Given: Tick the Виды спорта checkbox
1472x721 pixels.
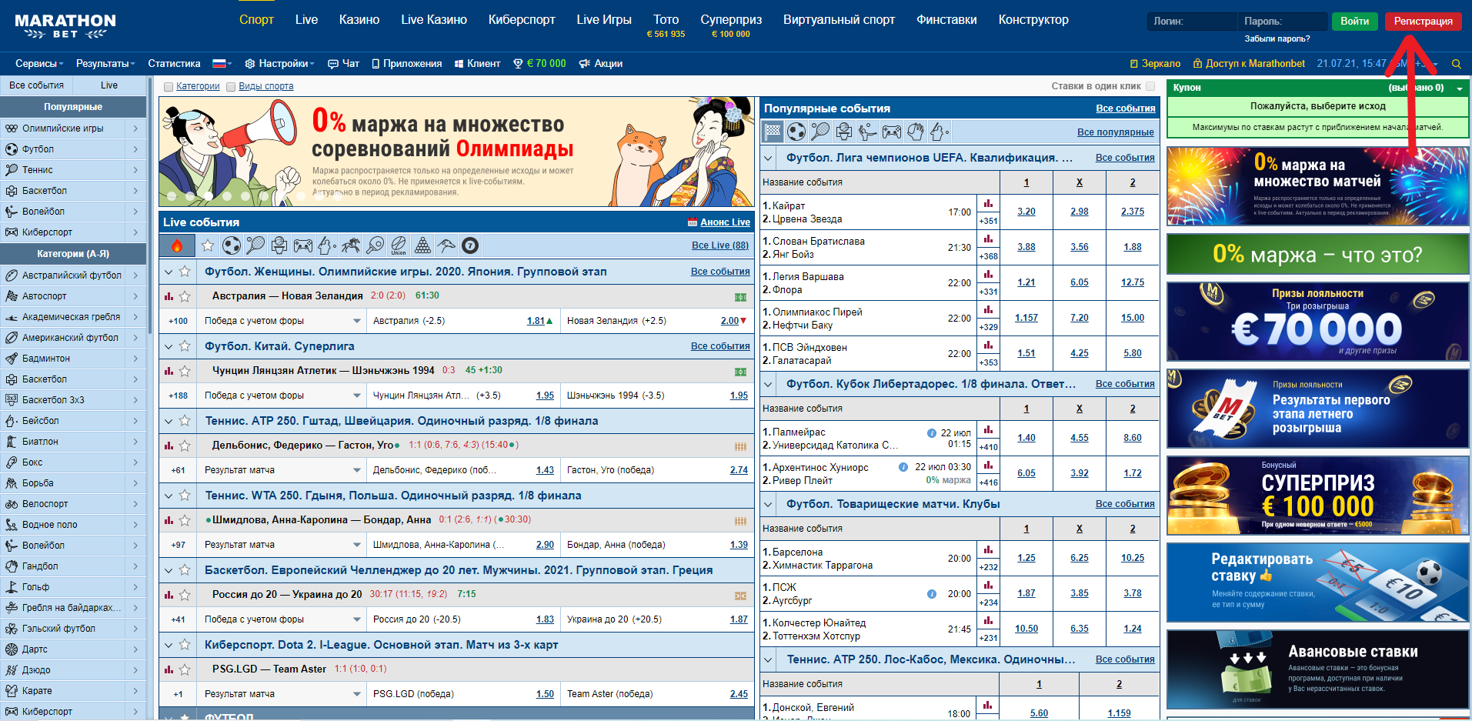Looking at the screenshot, I should coord(231,87).
